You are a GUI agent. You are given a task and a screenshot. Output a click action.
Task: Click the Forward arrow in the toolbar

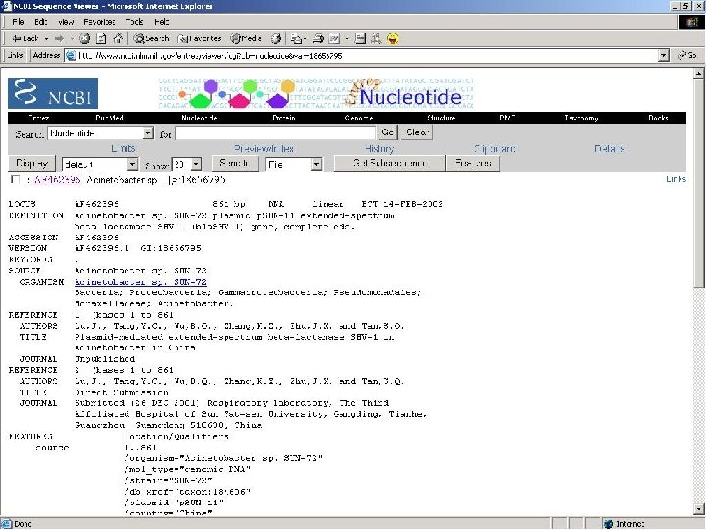click(60, 38)
